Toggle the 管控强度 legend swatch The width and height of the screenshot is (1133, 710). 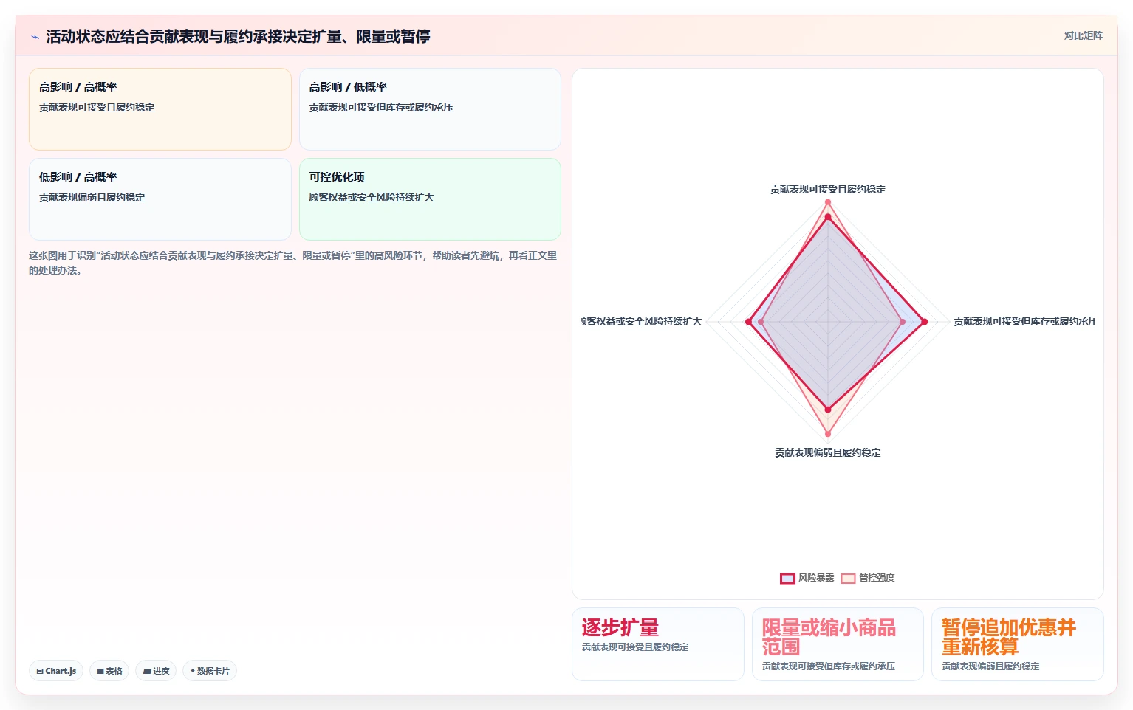(x=848, y=578)
